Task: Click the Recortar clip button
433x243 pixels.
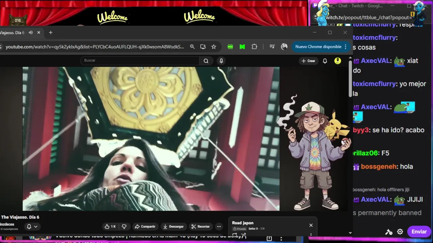Action: [x=200, y=226]
